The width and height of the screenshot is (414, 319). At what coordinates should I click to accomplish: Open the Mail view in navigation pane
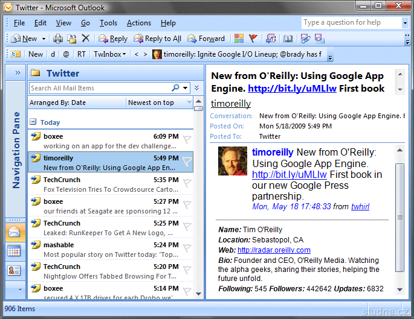[x=14, y=232]
